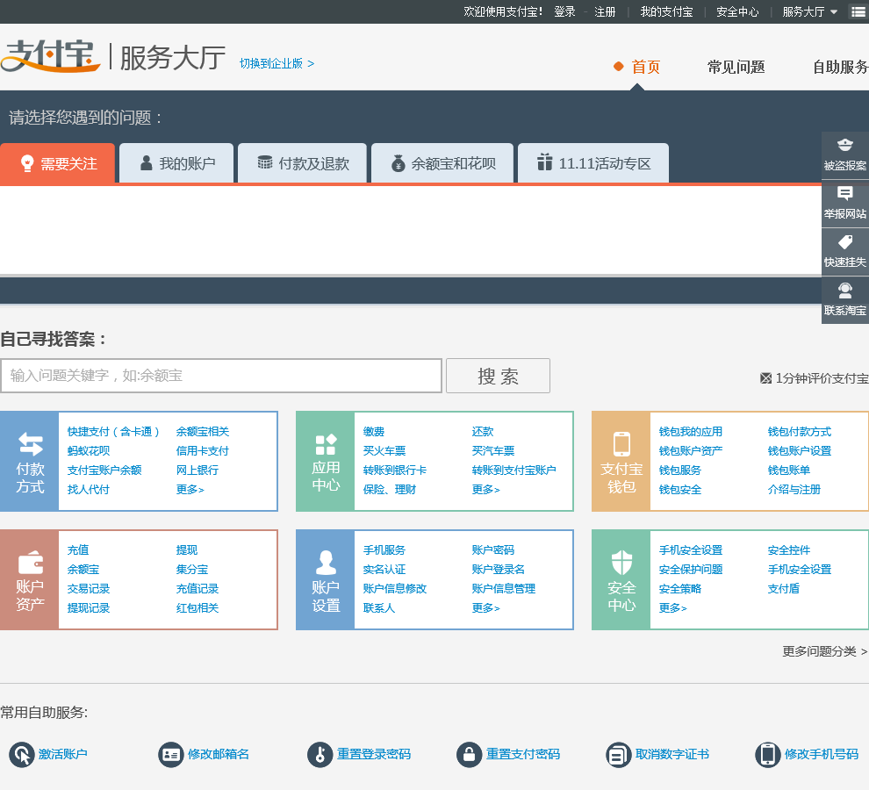Click the 付款方式 category icon block
The width and height of the screenshot is (869, 790).
29,461
